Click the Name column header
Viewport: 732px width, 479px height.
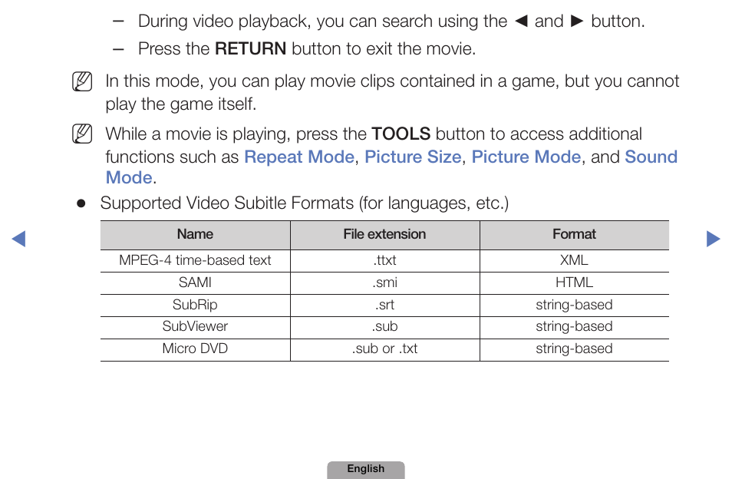195,235
